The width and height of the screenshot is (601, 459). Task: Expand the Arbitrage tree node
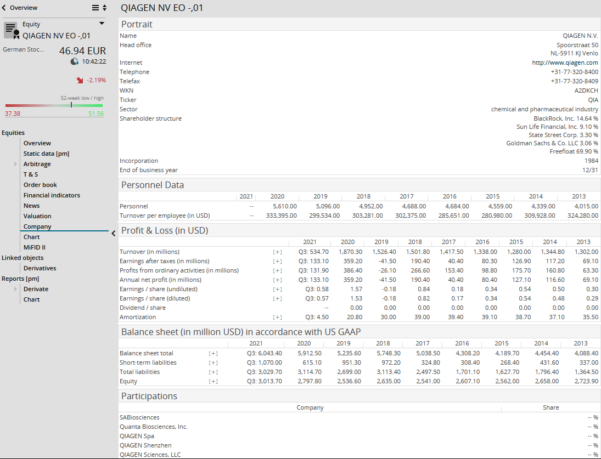point(16,164)
